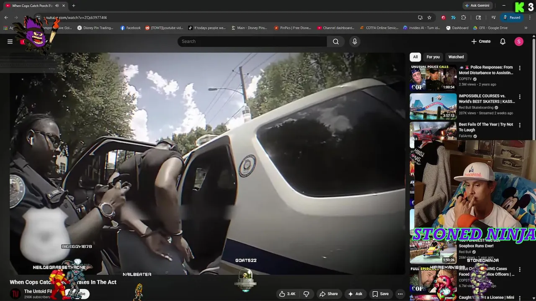The height and width of the screenshot is (301, 536).
Task: Click the Ask button below video
Action: tap(355, 294)
